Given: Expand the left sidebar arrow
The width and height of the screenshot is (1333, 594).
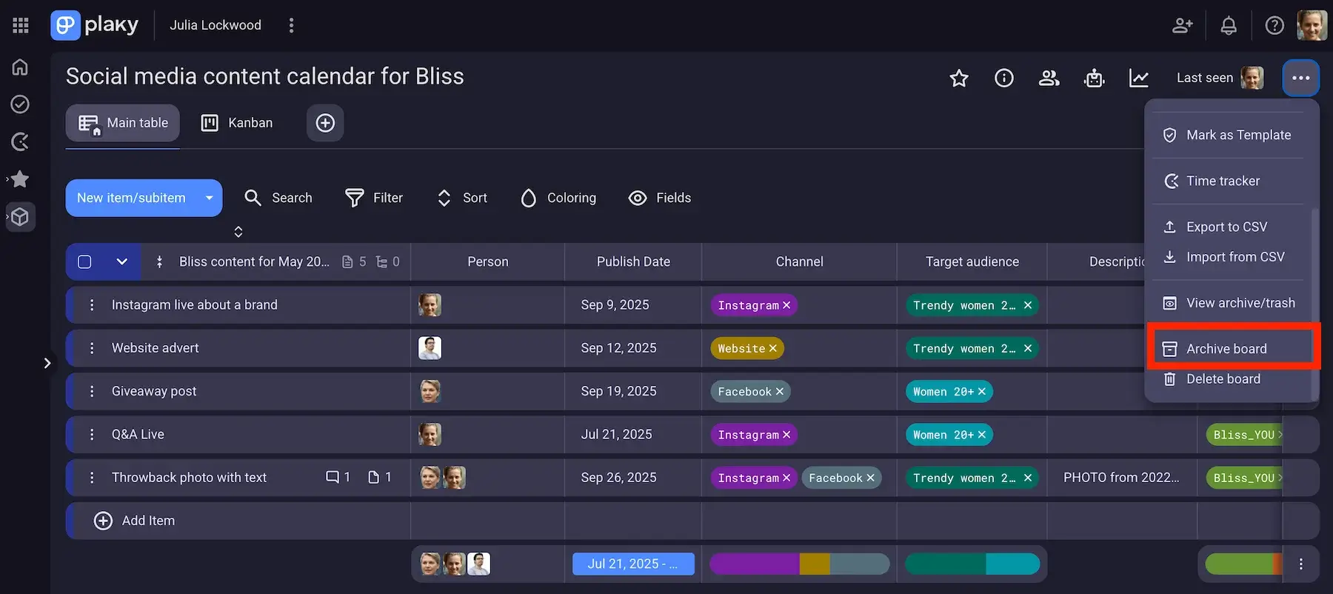Looking at the screenshot, I should [x=47, y=363].
